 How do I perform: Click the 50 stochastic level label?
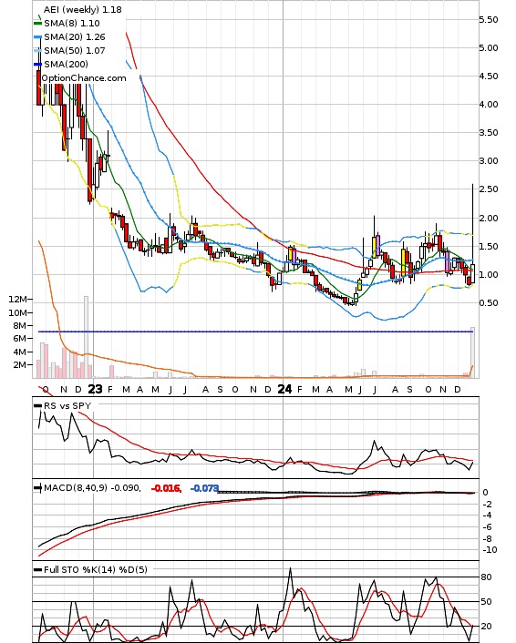(x=487, y=602)
